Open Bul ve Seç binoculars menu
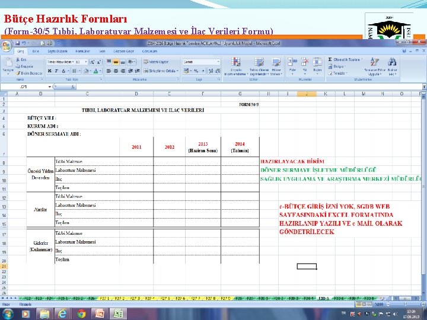Screen dimensions: 427x320 coord(392,66)
